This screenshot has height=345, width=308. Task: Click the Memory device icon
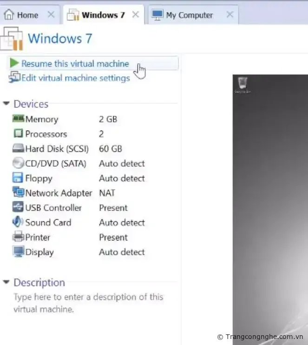[18, 119]
